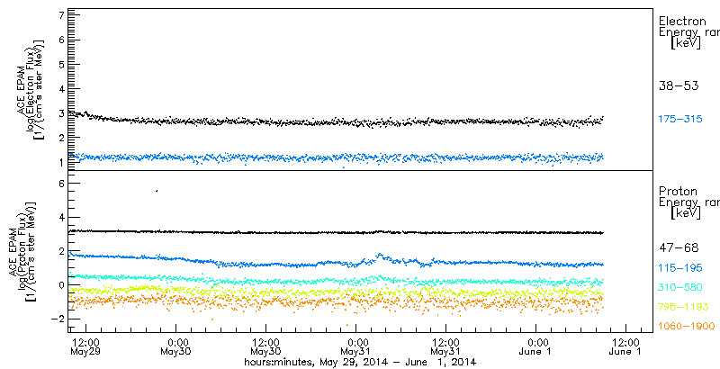Viewport: 720px width, 369px height.
Task: Click the isolated black outlier point in proton panel
Action: tap(157, 191)
